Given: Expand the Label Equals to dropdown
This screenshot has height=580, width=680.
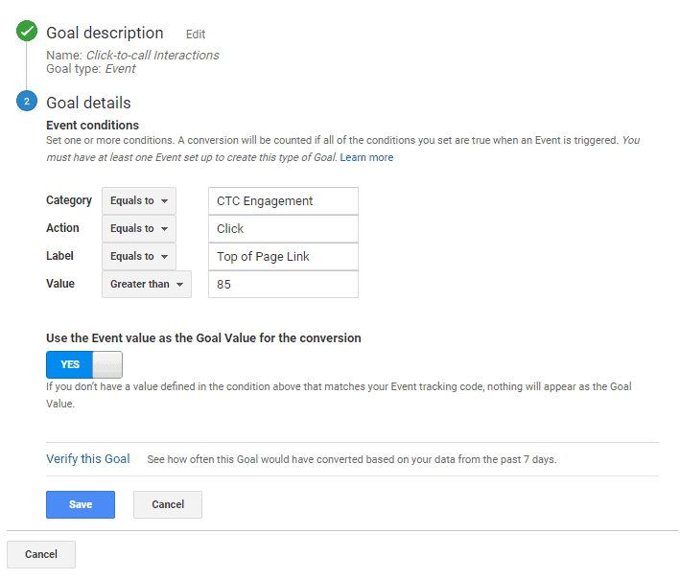Looking at the screenshot, I should 139,256.
